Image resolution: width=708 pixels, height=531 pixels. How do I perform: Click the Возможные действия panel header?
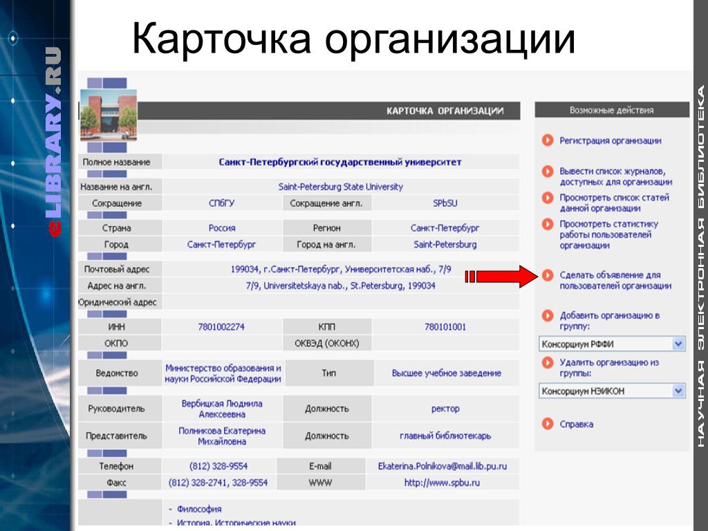pyautogui.click(x=612, y=110)
